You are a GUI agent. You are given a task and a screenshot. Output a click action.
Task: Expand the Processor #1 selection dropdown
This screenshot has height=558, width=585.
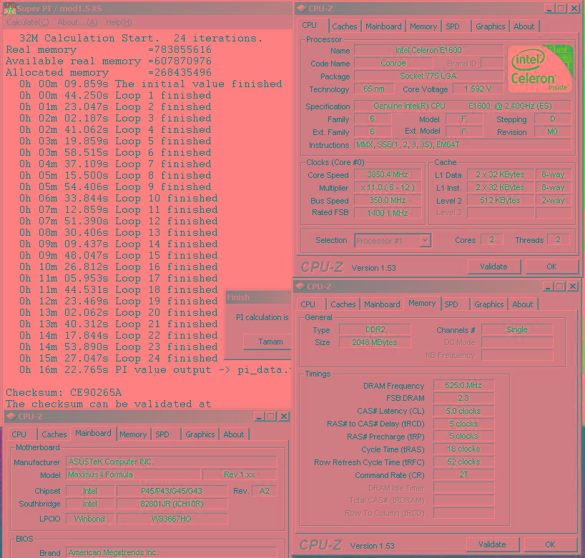(426, 241)
